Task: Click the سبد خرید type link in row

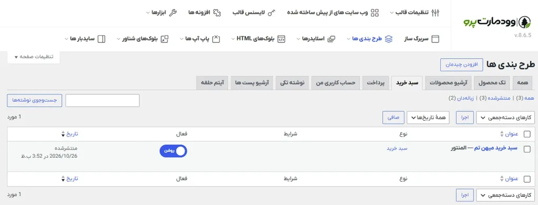Action: click(x=397, y=148)
